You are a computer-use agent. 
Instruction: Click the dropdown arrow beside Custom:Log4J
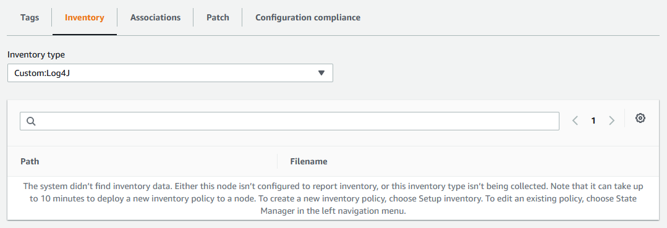[321, 73]
